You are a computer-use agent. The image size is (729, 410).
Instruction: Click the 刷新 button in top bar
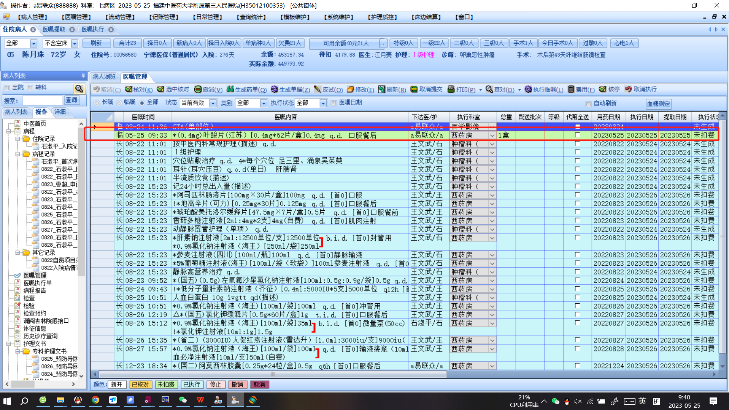pos(96,43)
